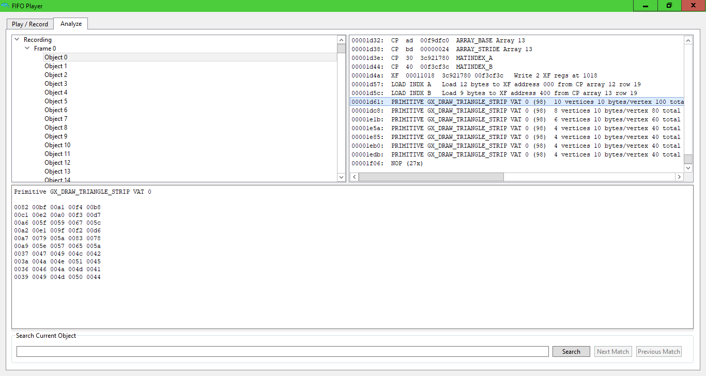Image resolution: width=706 pixels, height=376 pixels.
Task: Click hex row starting with 0082 00bf
Action: point(57,207)
